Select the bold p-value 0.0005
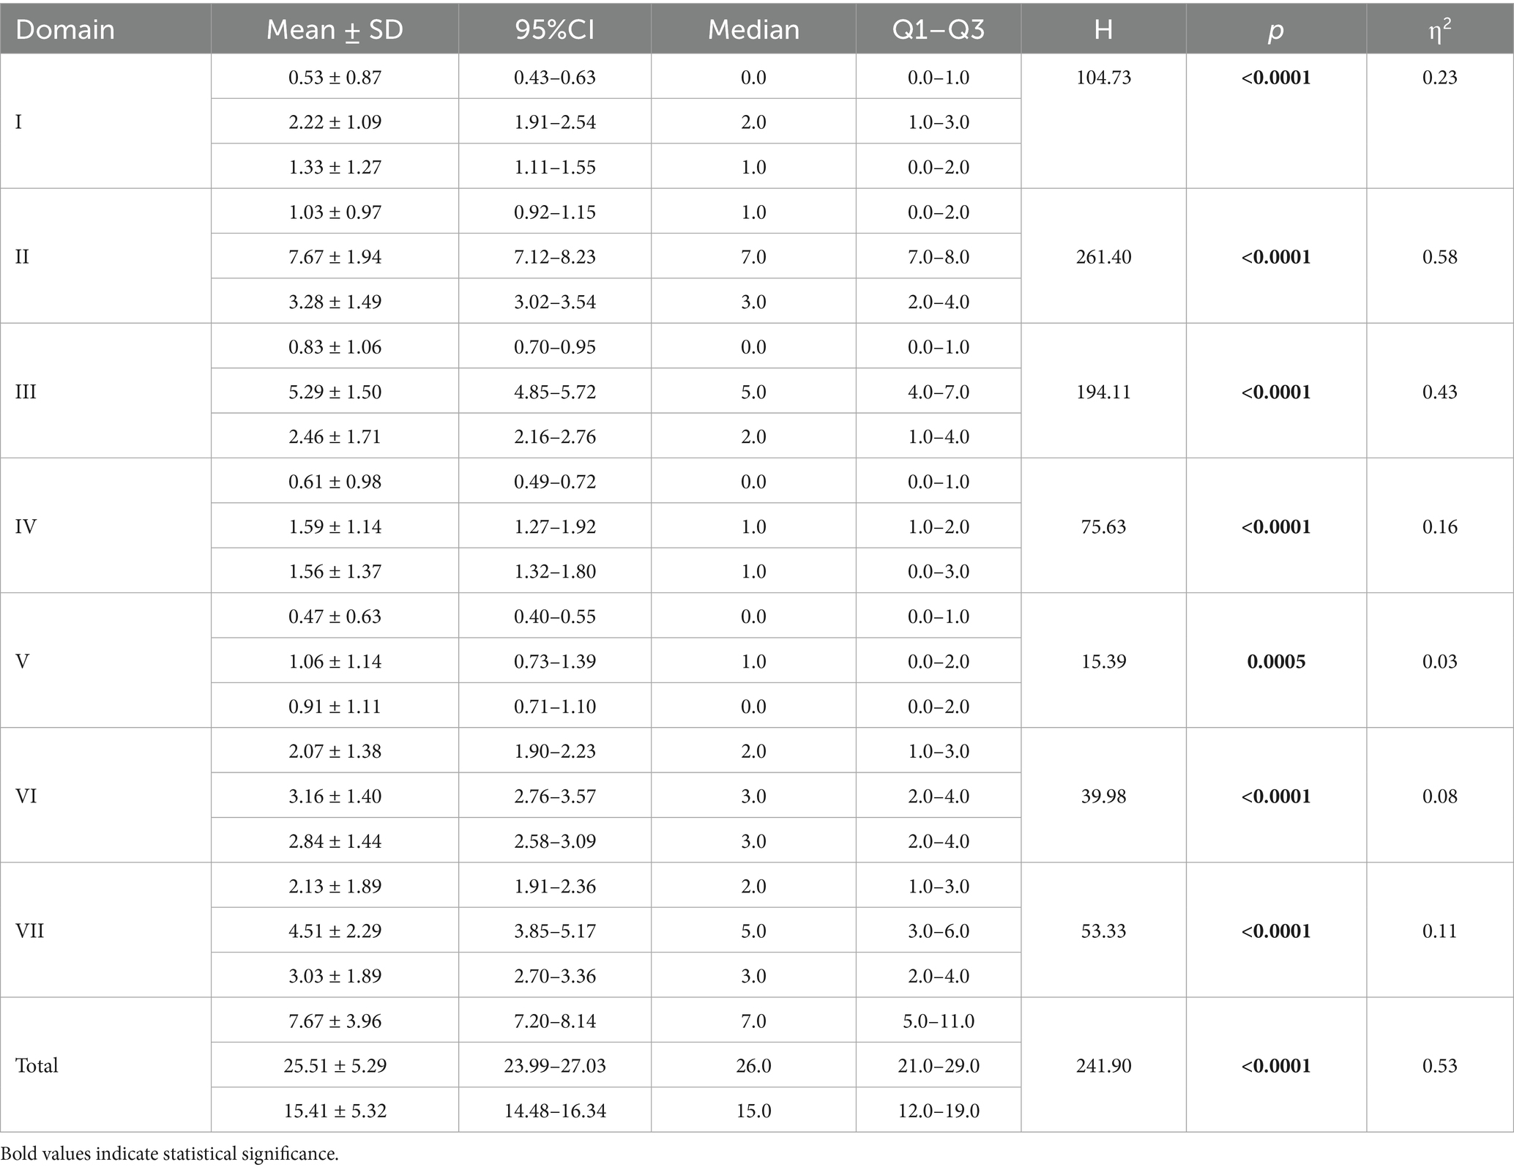This screenshot has height=1170, width=1514. (x=1276, y=661)
